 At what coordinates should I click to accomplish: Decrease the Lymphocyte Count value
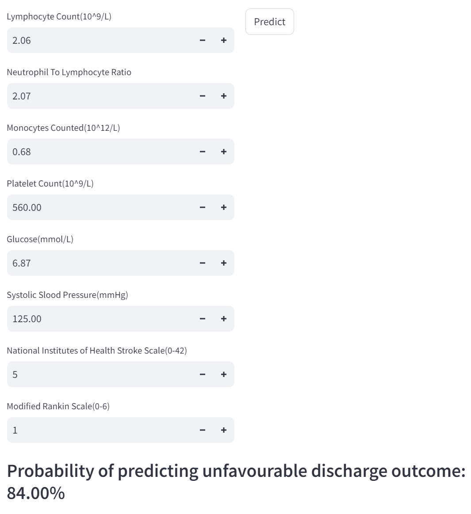point(203,40)
